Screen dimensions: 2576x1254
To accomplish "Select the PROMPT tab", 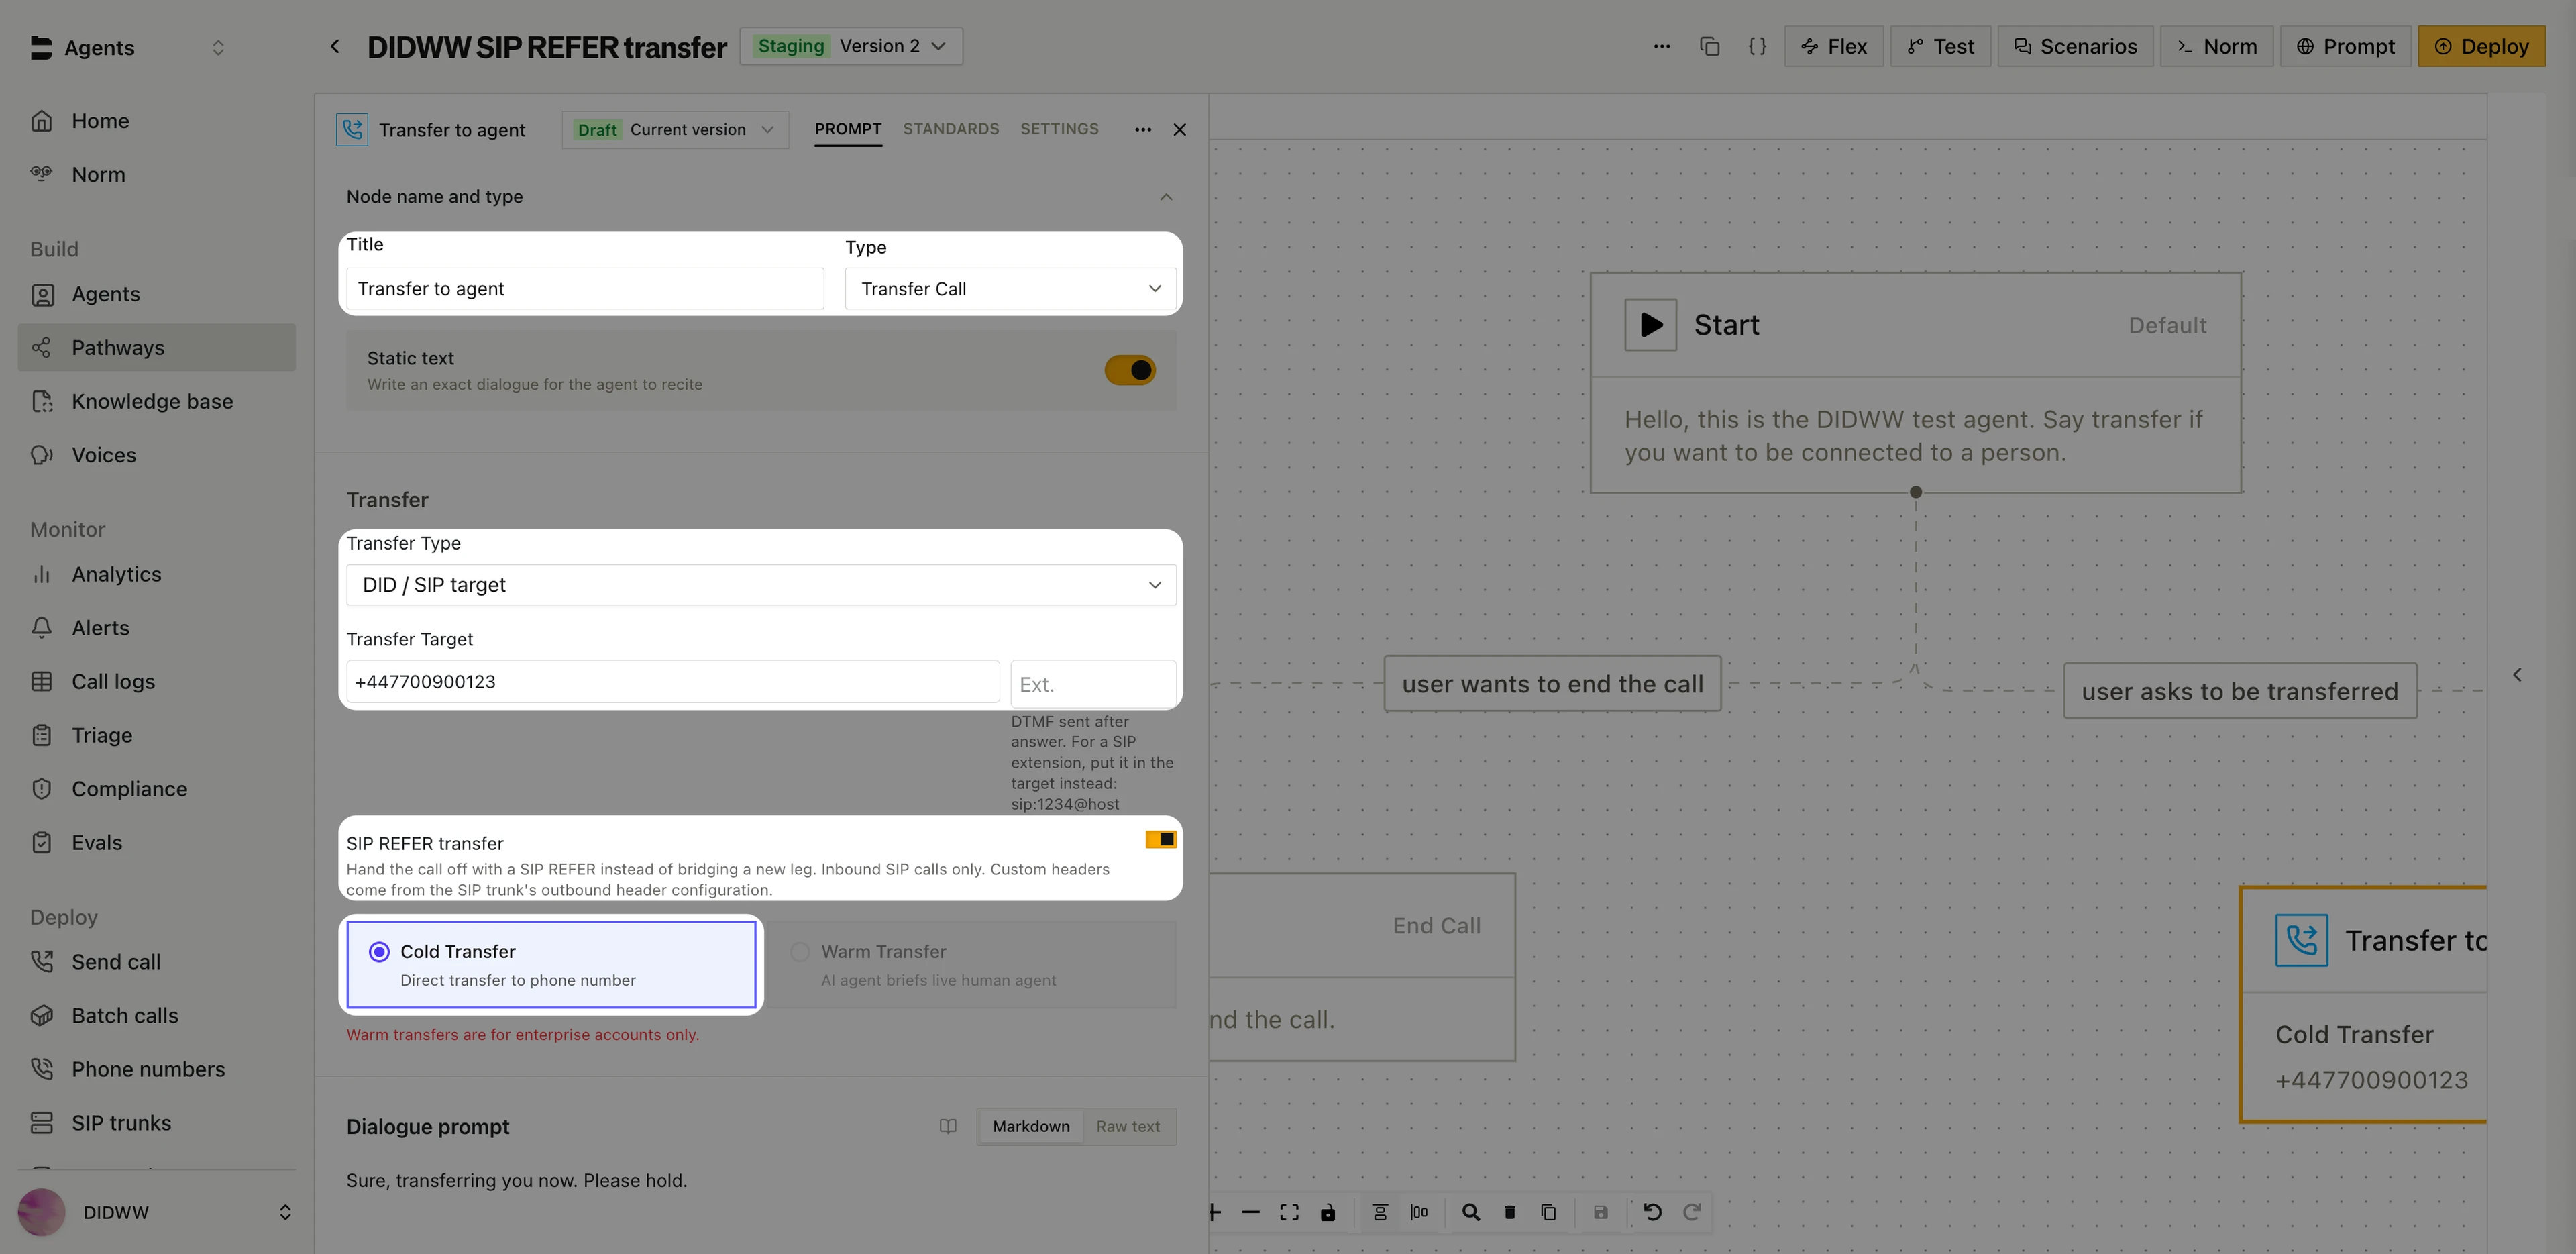I will 848,129.
